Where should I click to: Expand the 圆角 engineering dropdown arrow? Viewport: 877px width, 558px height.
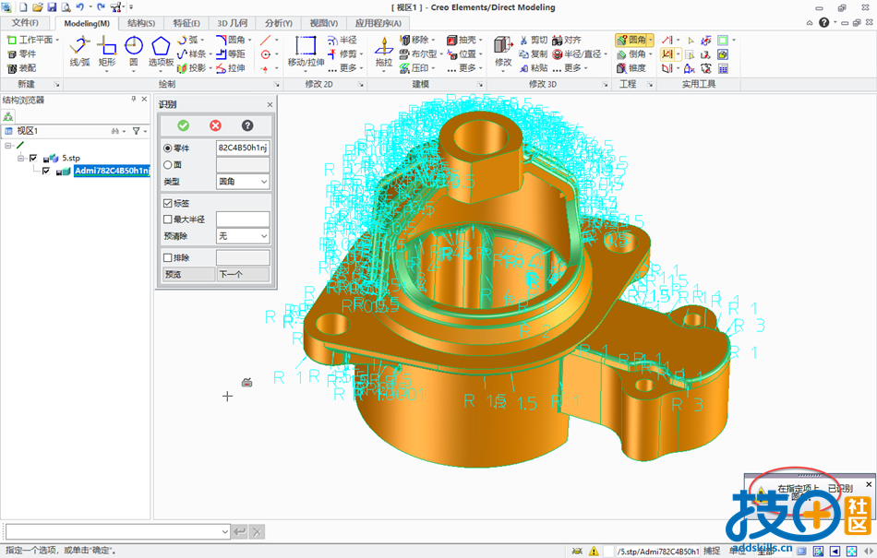pos(651,41)
